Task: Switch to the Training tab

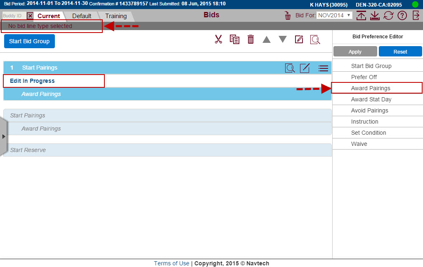Action: (116, 16)
